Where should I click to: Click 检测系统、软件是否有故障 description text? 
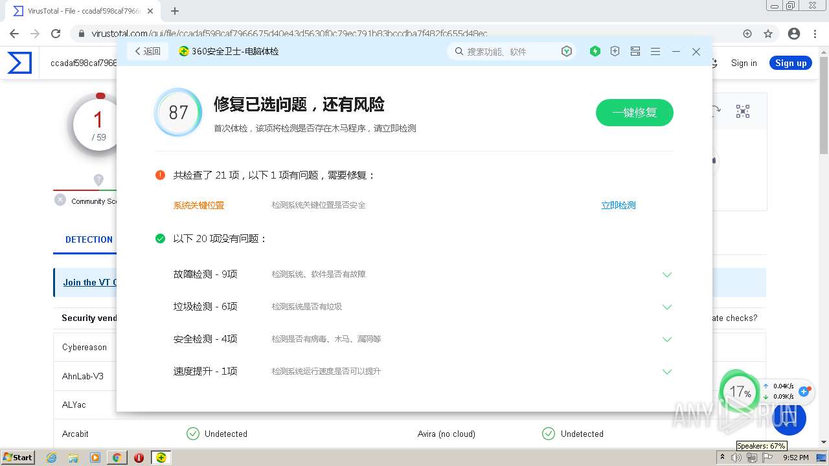click(319, 274)
